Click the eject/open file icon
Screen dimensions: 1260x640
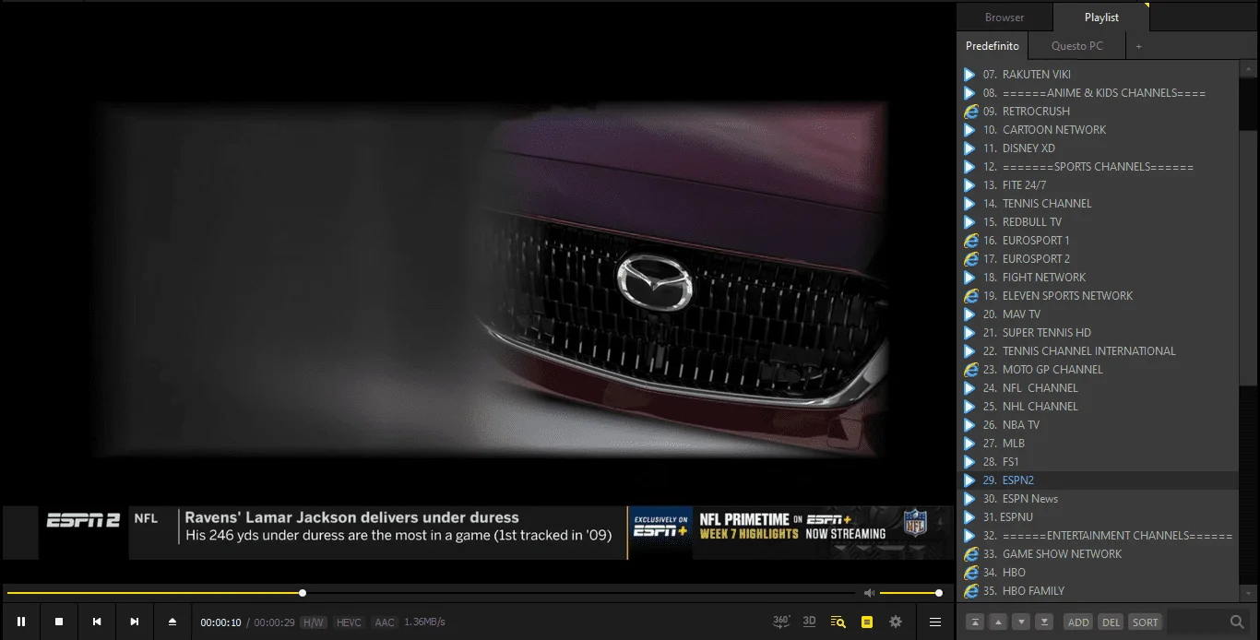(x=172, y=622)
